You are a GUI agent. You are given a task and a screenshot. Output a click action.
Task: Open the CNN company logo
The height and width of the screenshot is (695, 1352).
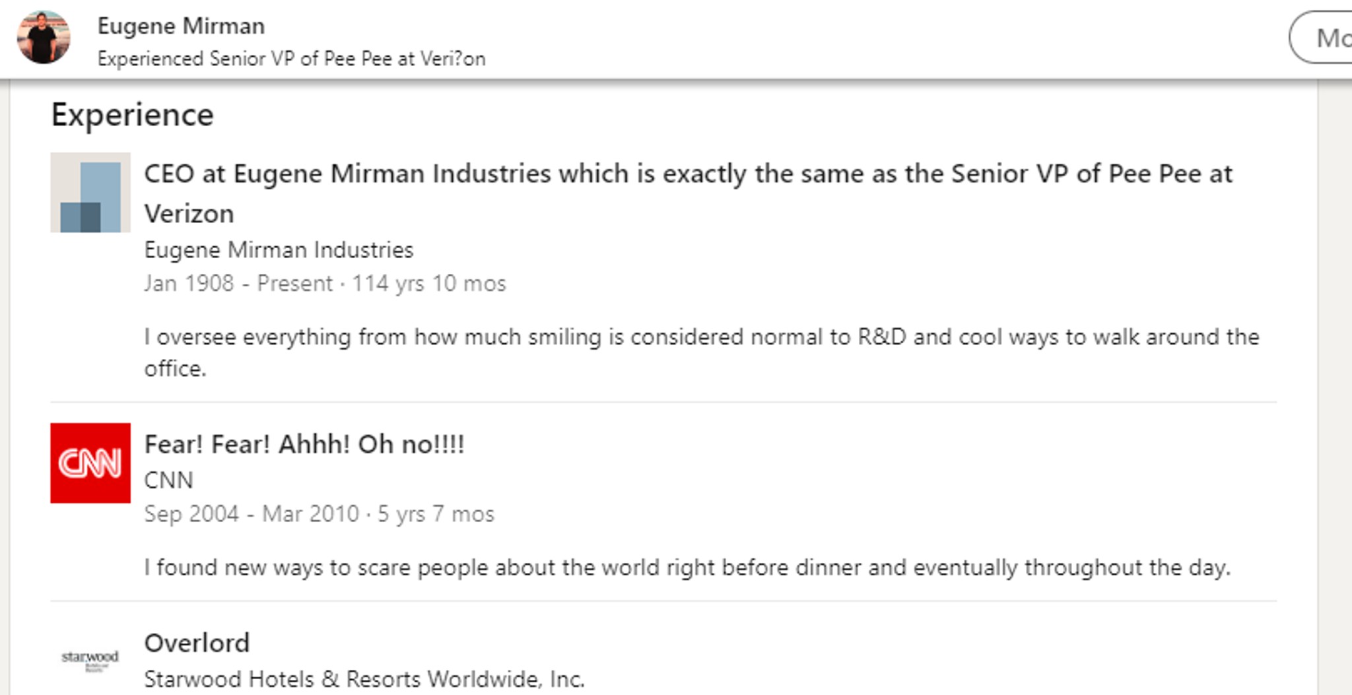(90, 463)
